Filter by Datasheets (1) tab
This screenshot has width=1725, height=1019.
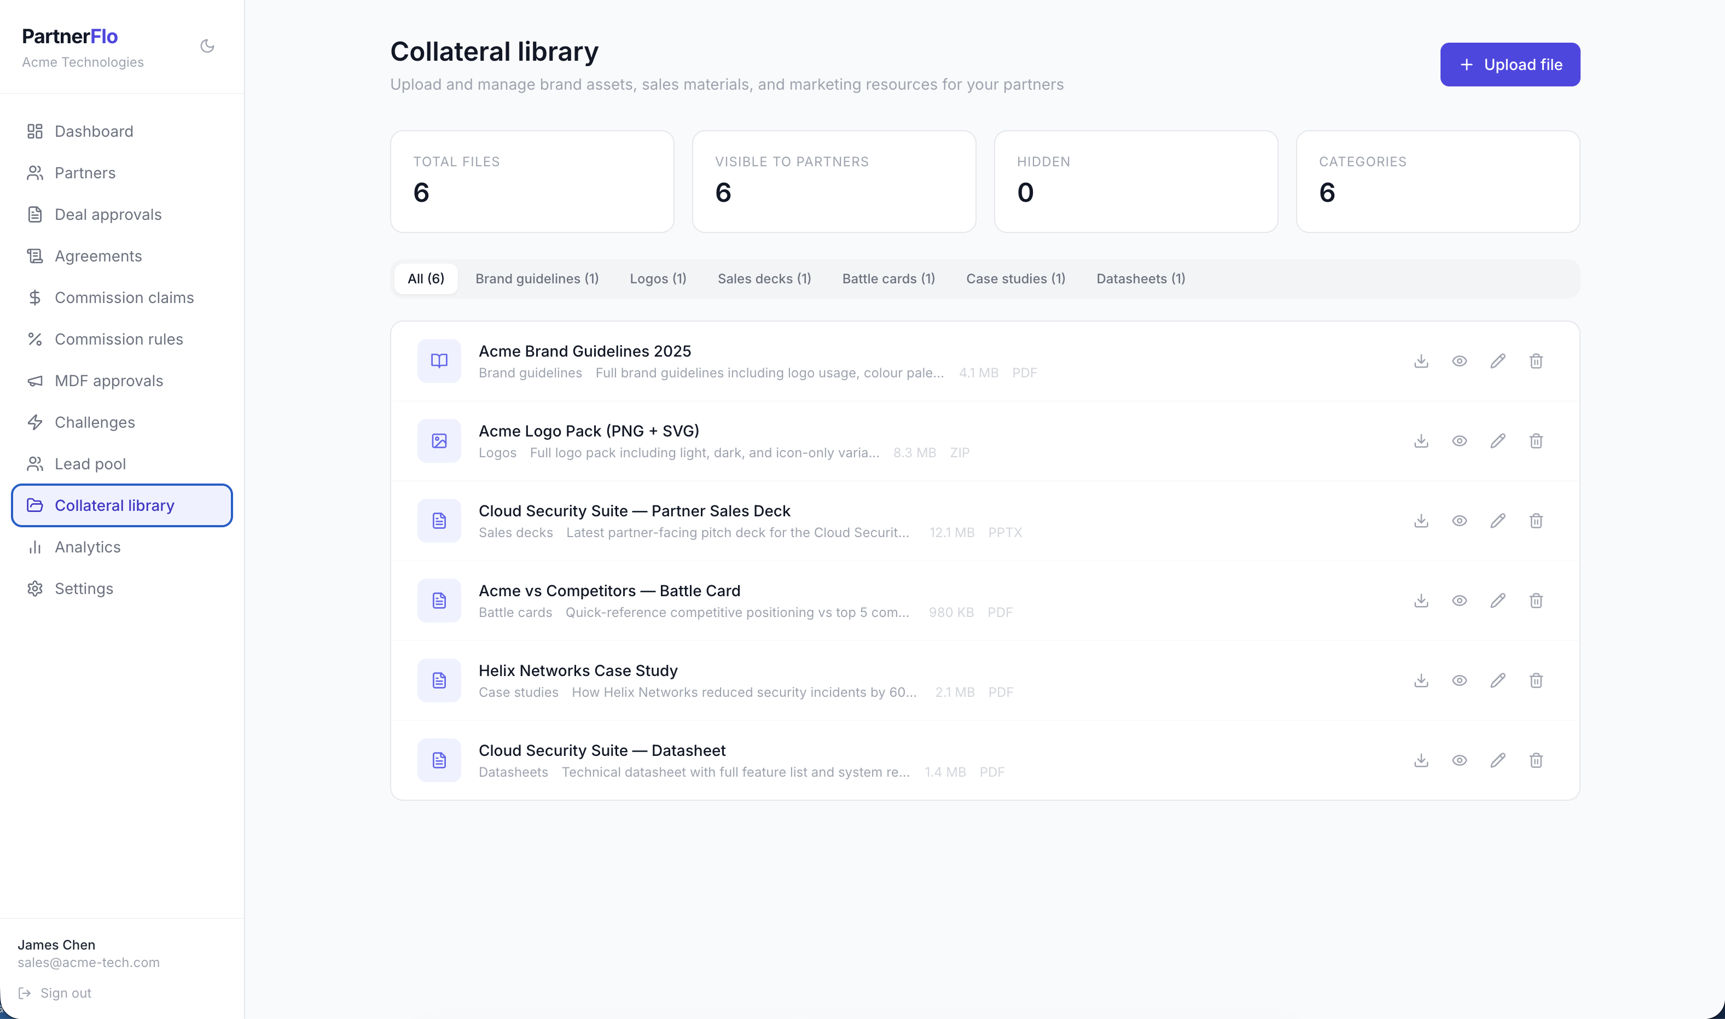1141,279
